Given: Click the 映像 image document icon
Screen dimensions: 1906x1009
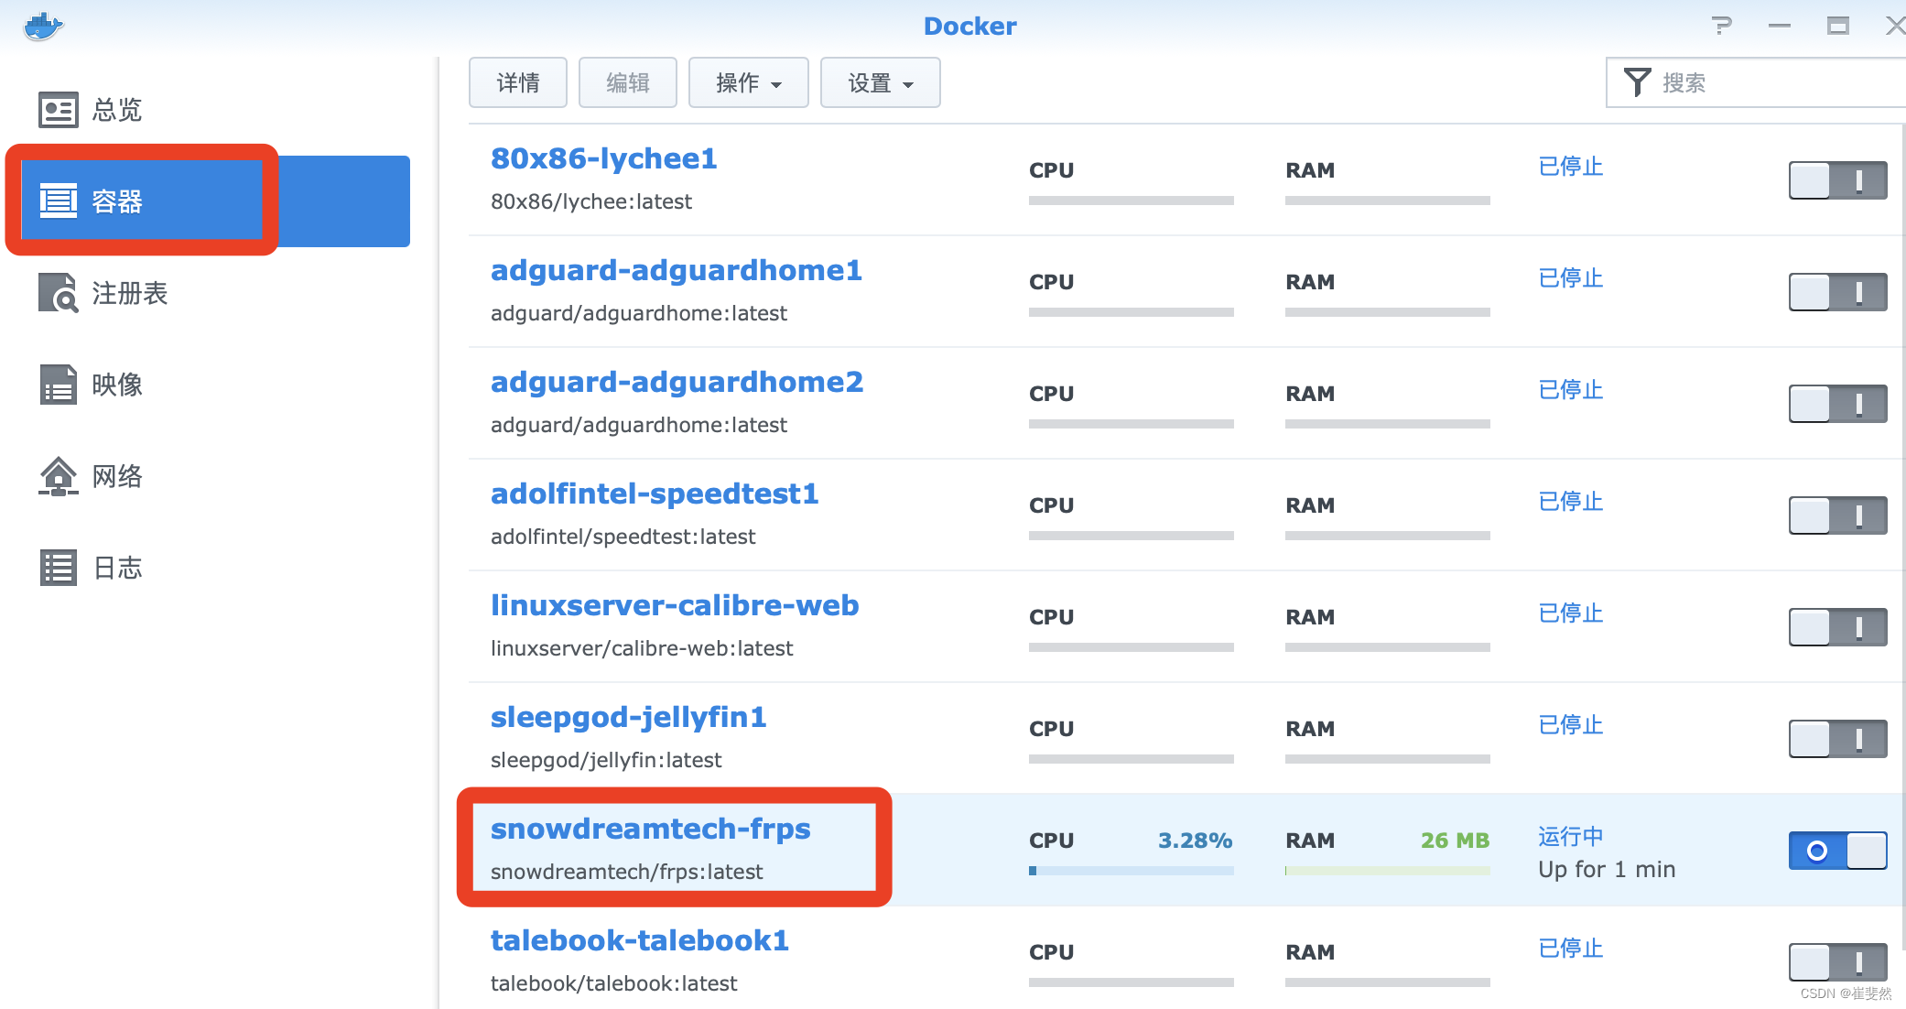Looking at the screenshot, I should click(x=59, y=385).
